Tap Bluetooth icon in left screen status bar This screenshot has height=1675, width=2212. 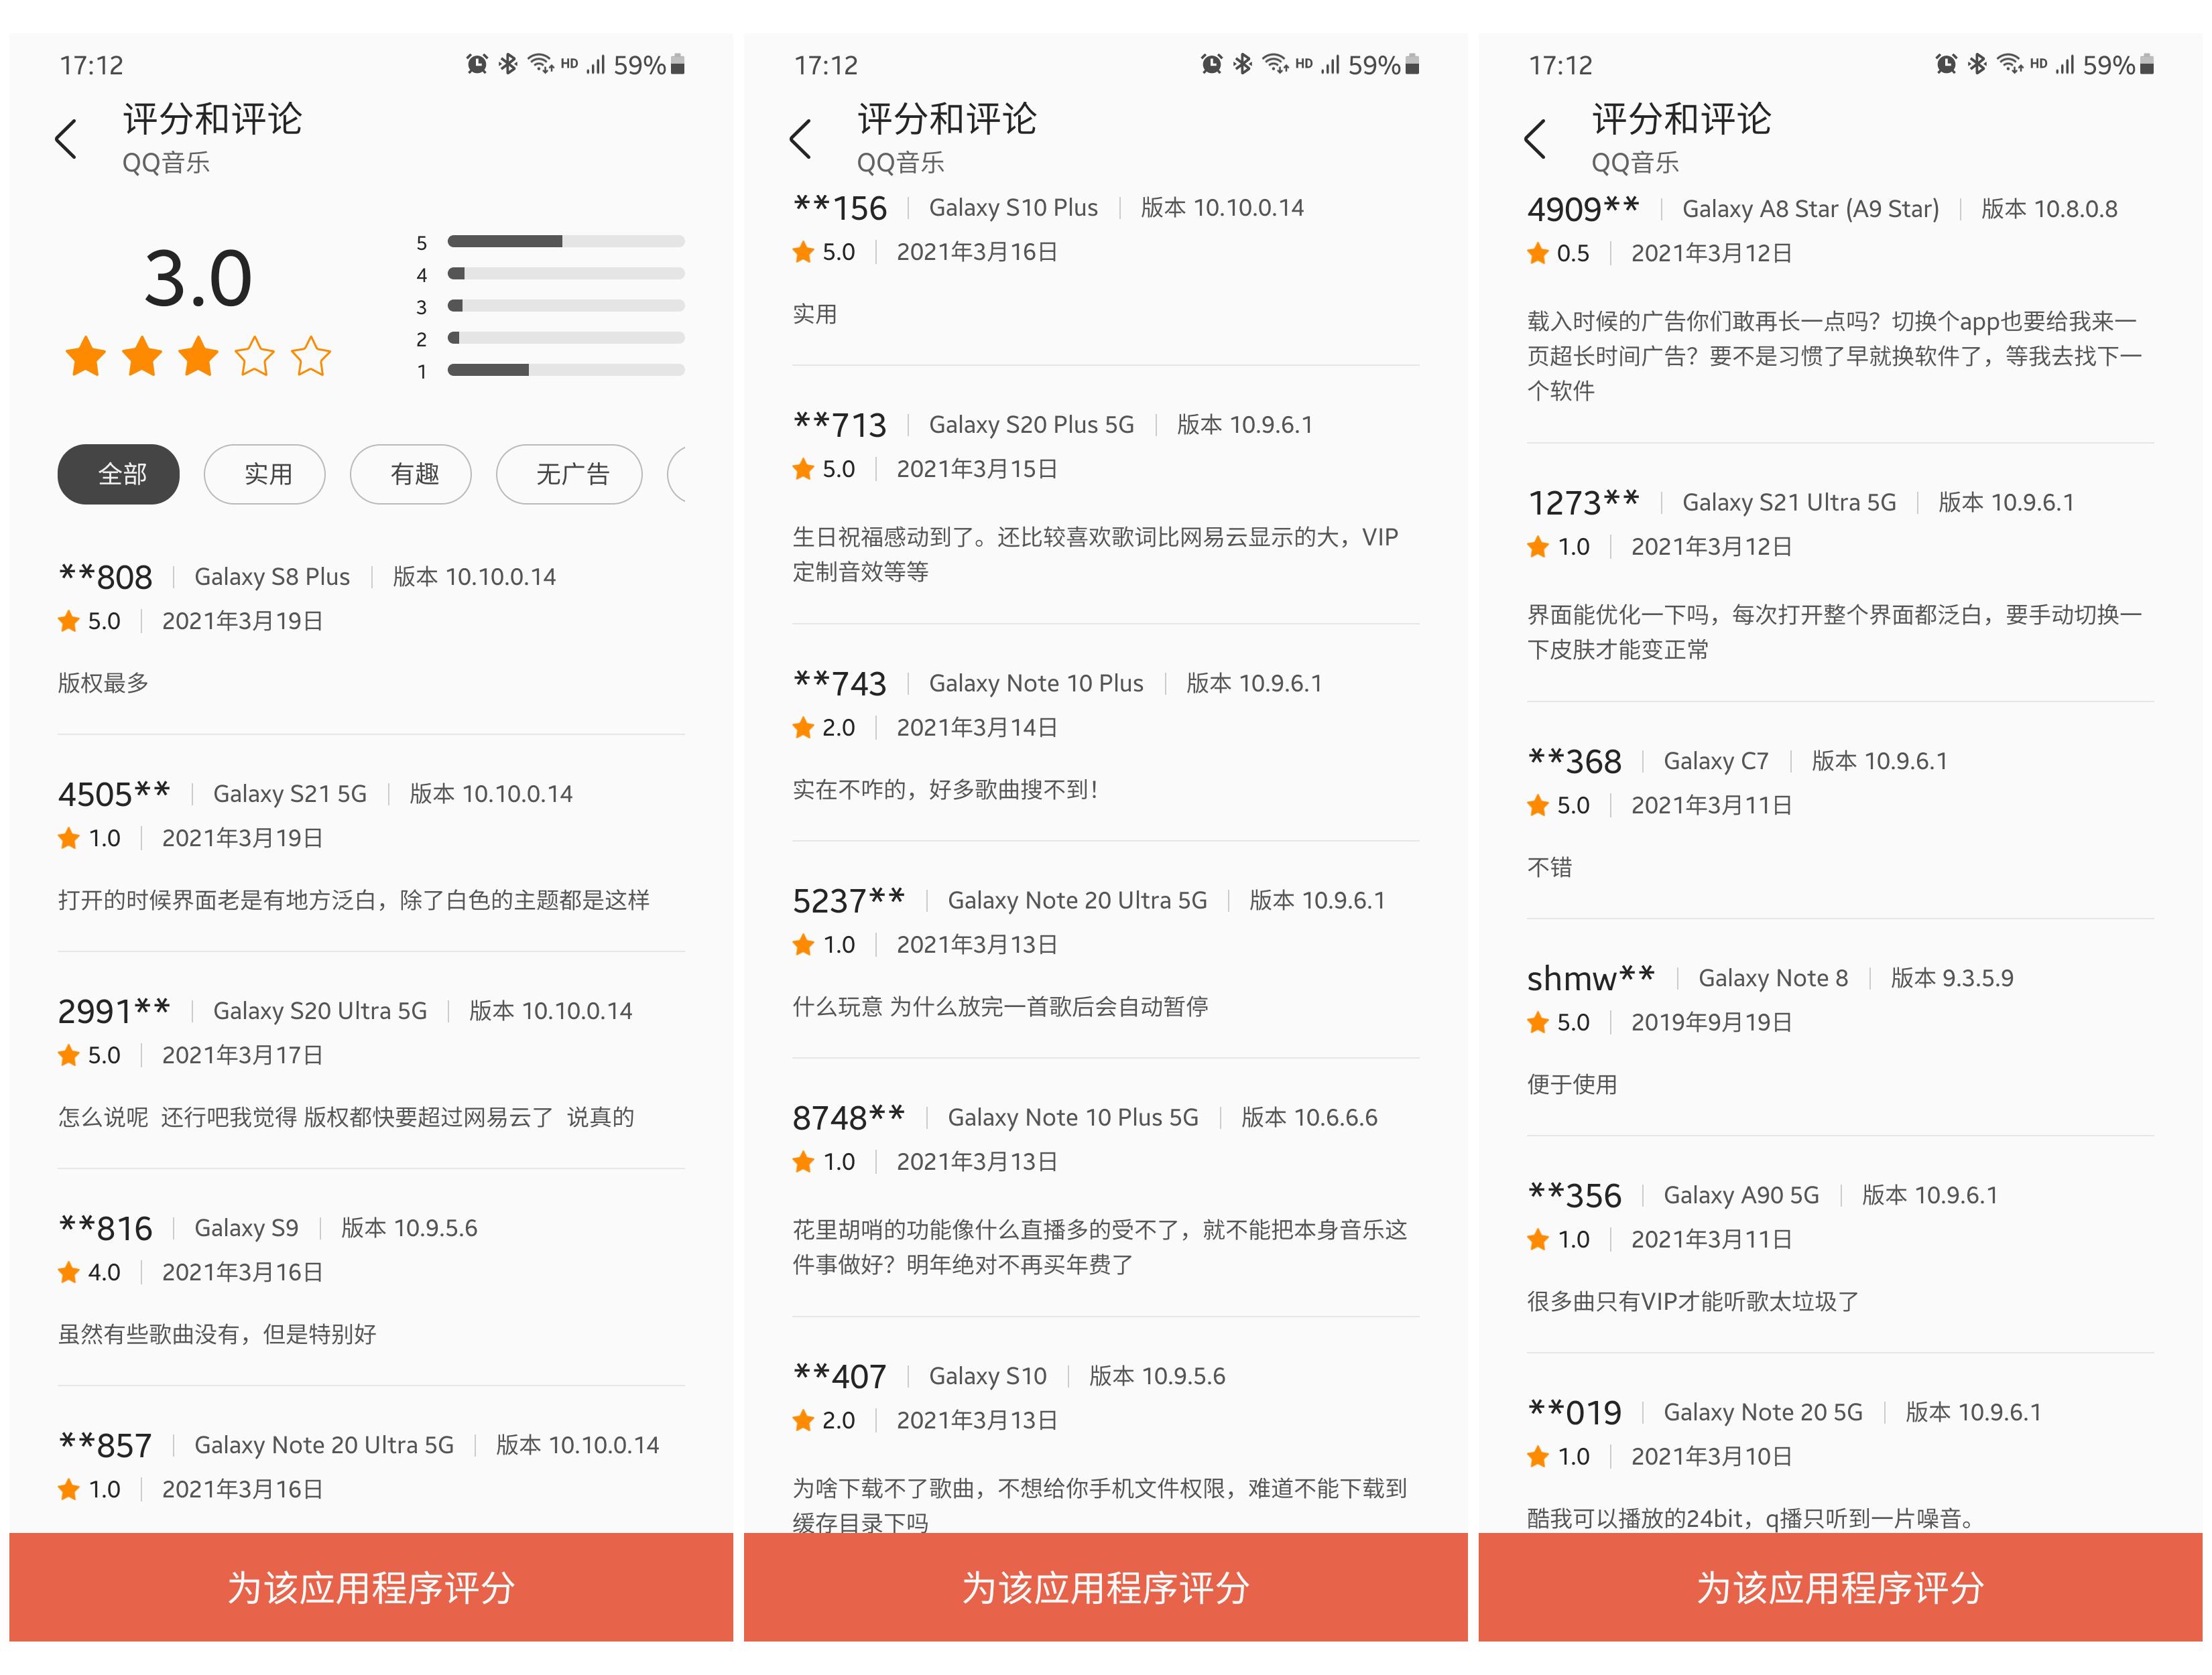(x=508, y=65)
